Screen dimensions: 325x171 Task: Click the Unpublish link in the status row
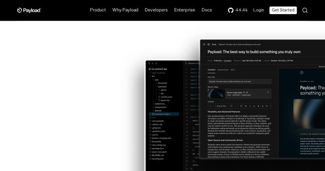227,61
